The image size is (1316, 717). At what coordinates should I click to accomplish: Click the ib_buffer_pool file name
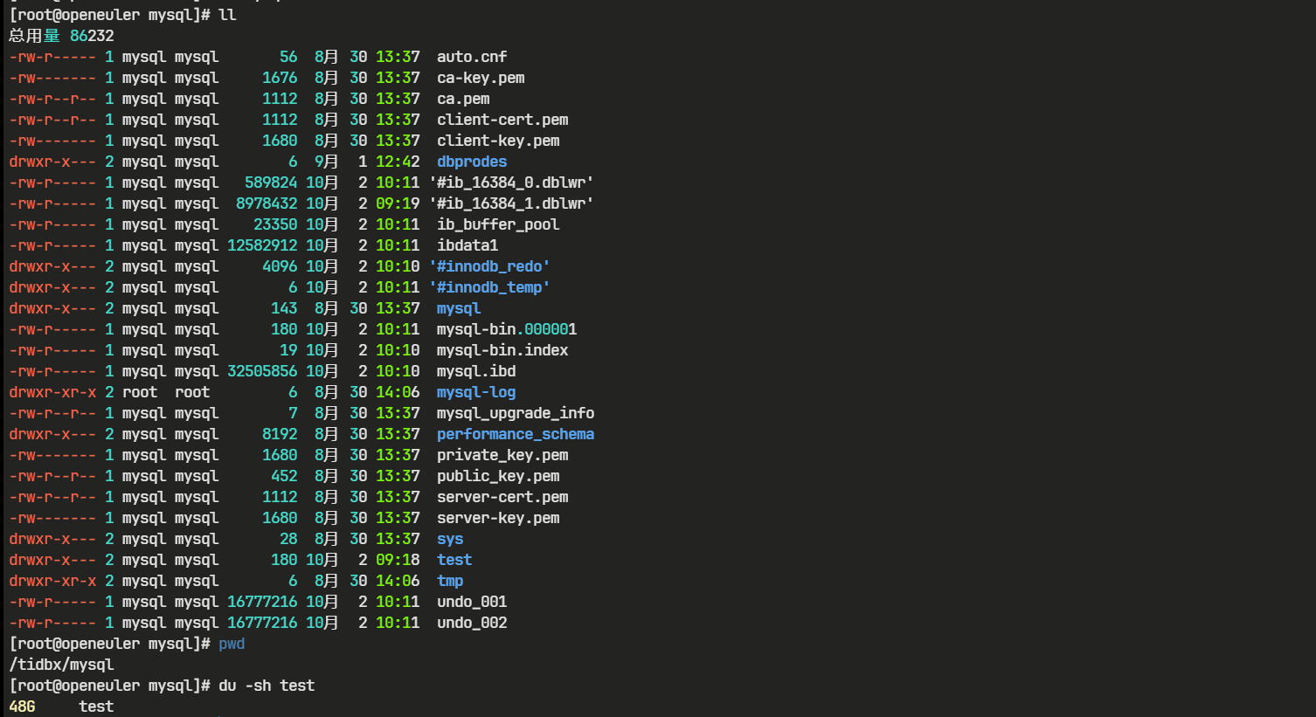click(497, 224)
